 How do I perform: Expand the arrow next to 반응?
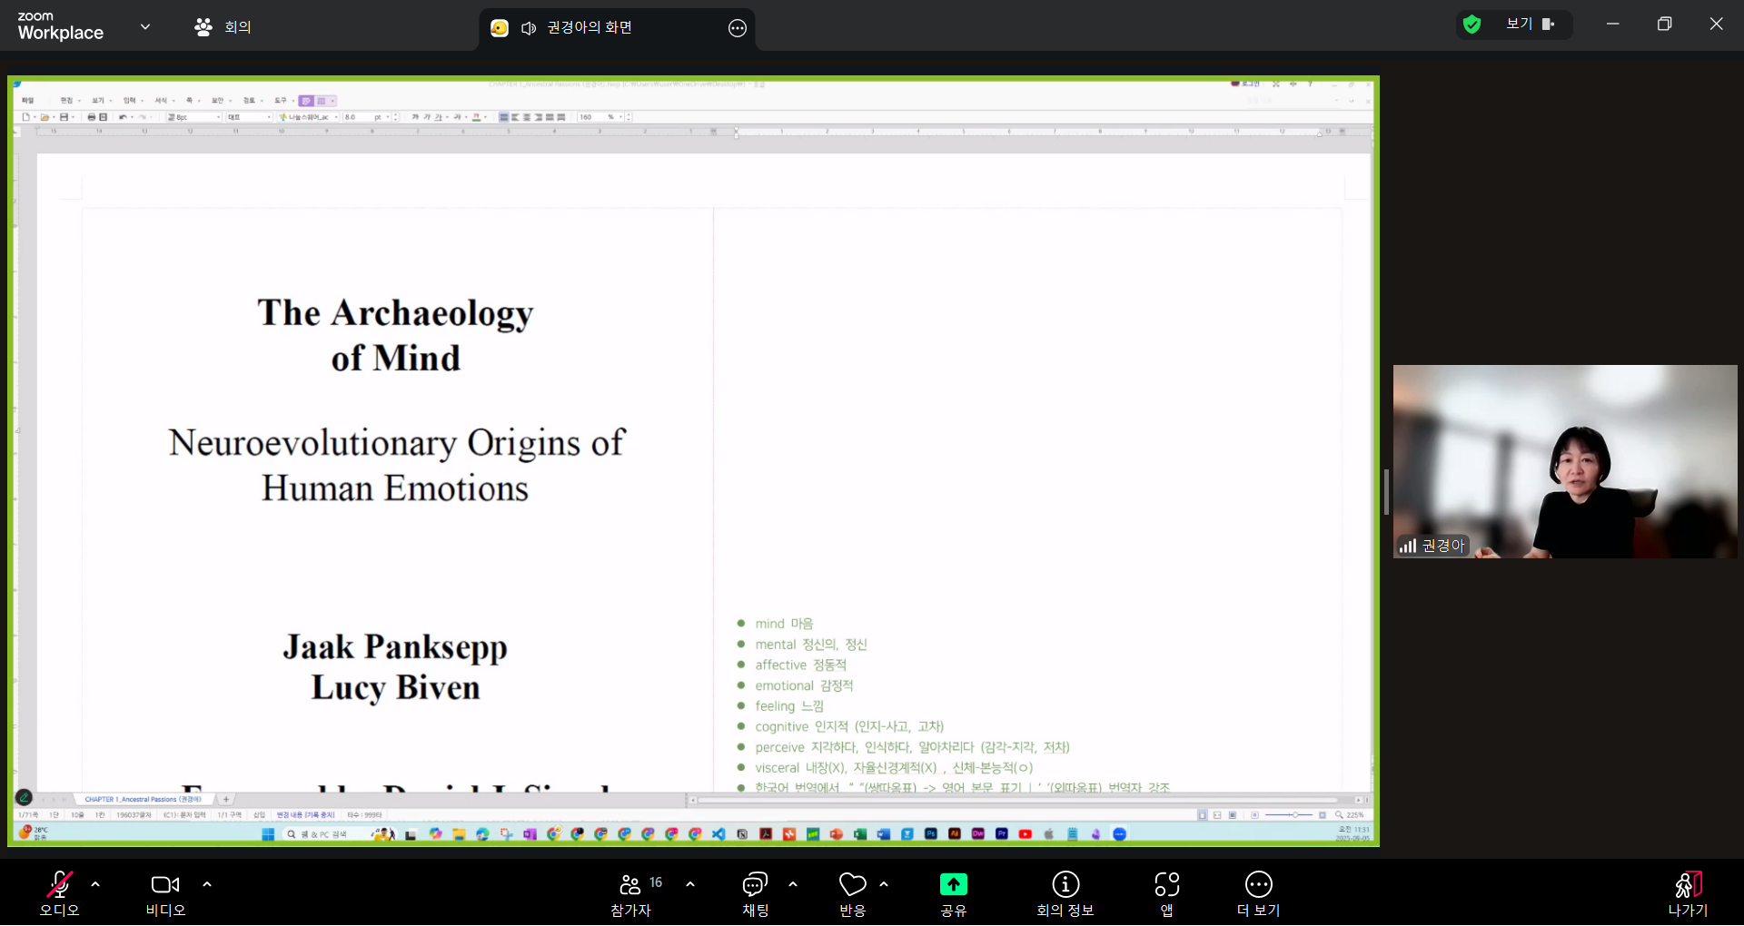pyautogui.click(x=884, y=884)
